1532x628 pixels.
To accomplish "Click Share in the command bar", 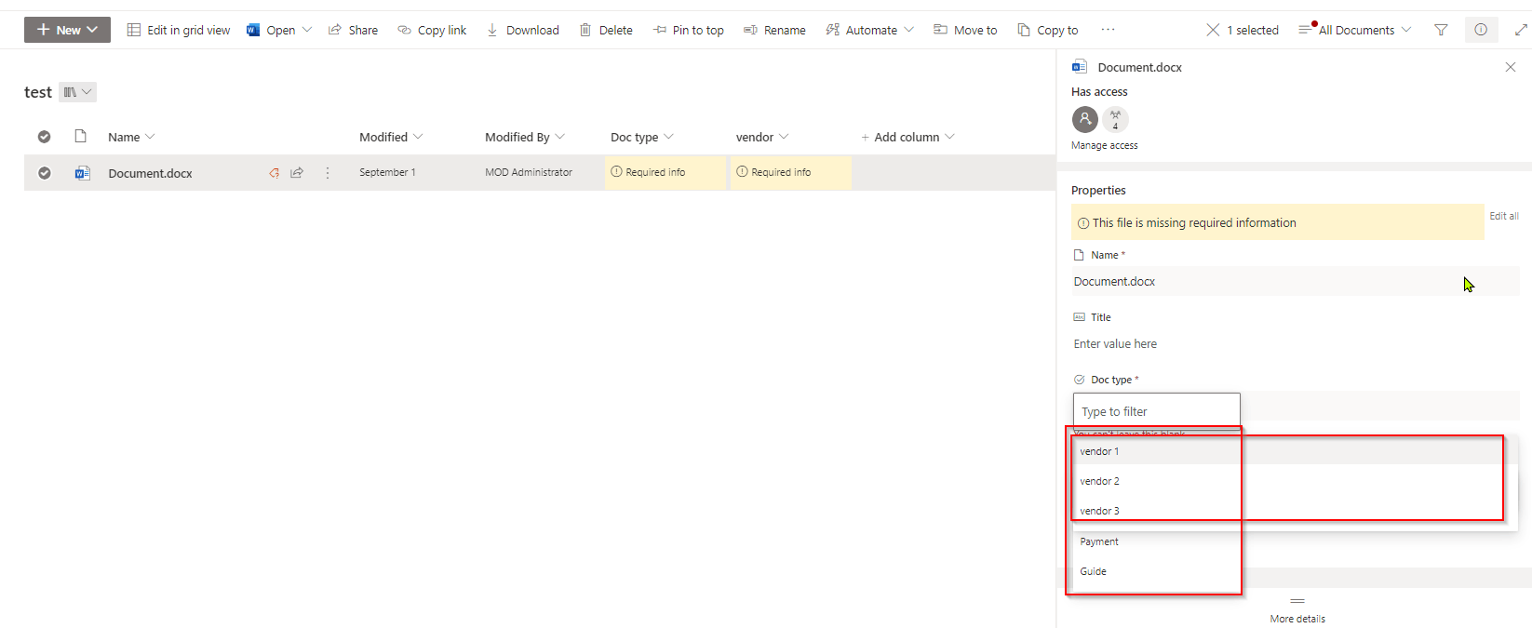I will tap(353, 30).
